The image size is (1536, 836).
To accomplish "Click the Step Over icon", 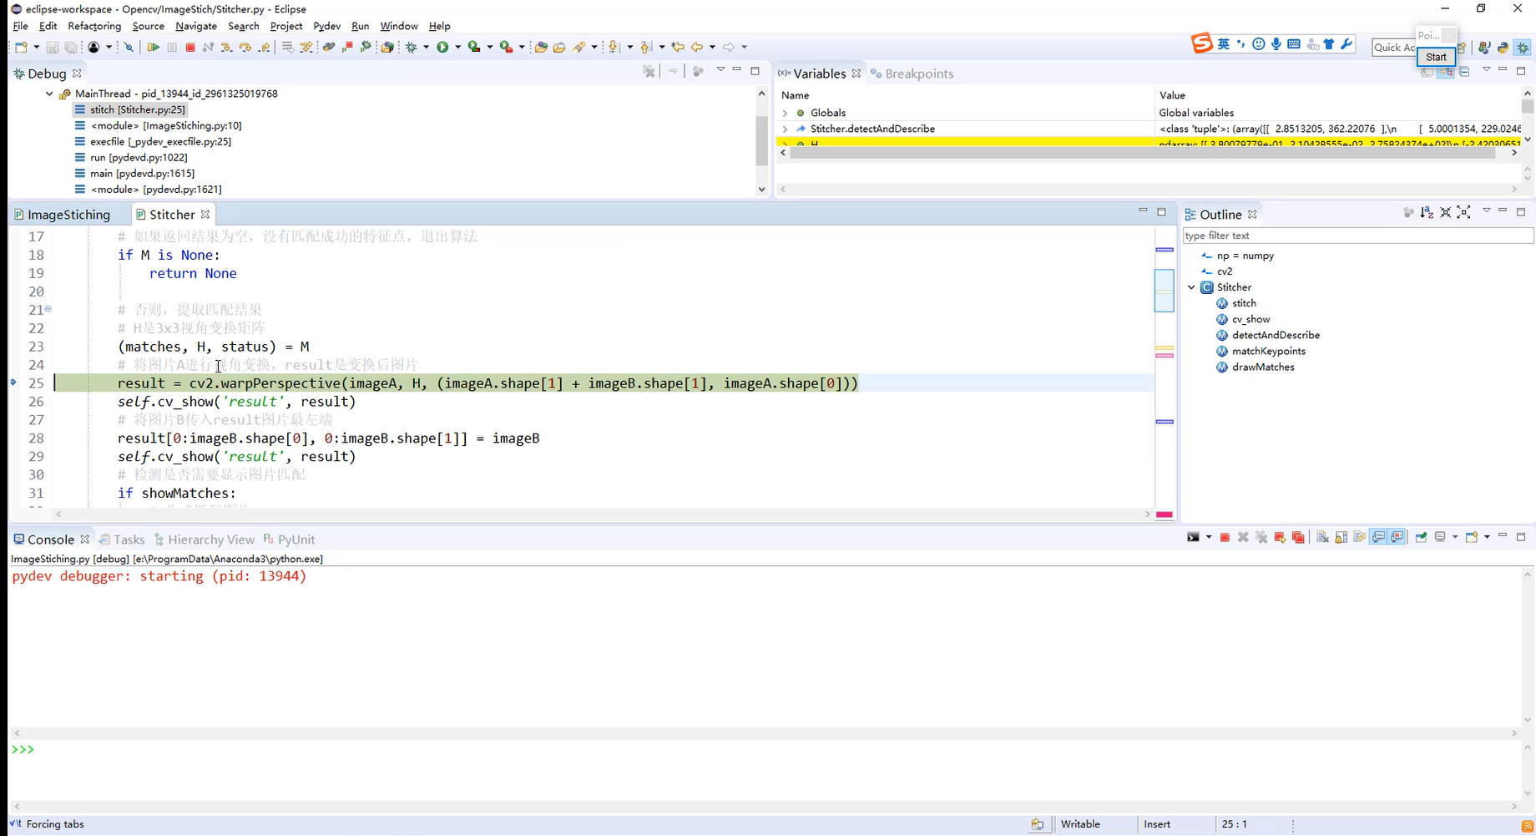I will pyautogui.click(x=245, y=48).
